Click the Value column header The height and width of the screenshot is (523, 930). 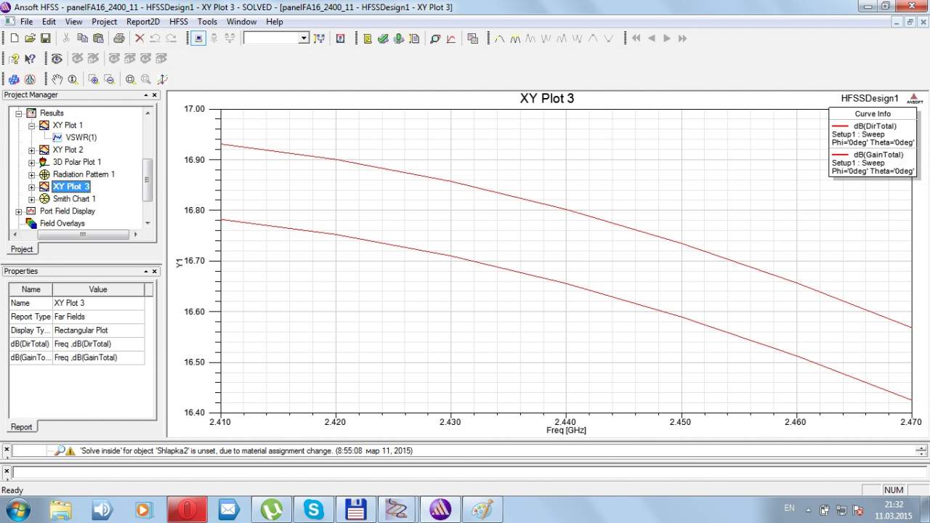98,289
